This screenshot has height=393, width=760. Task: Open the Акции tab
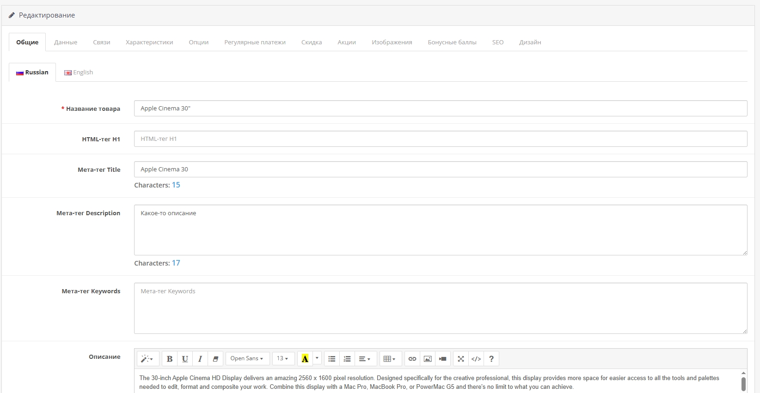click(347, 42)
